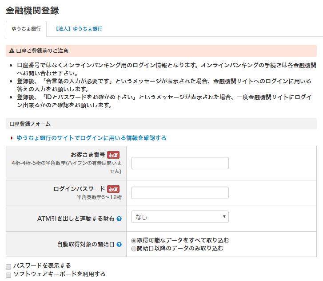Click 必須 badge next to ログインパスワード
This screenshot has height=281, width=323.
[113, 189]
